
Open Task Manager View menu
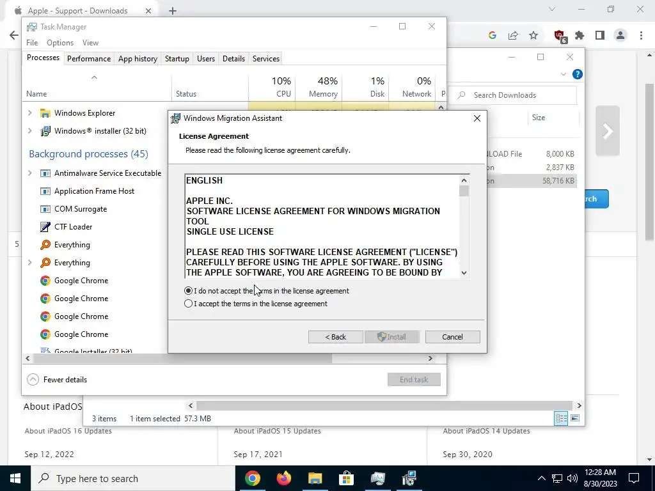pyautogui.click(x=90, y=43)
